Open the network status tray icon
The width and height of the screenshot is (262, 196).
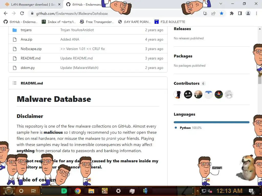click(x=204, y=191)
